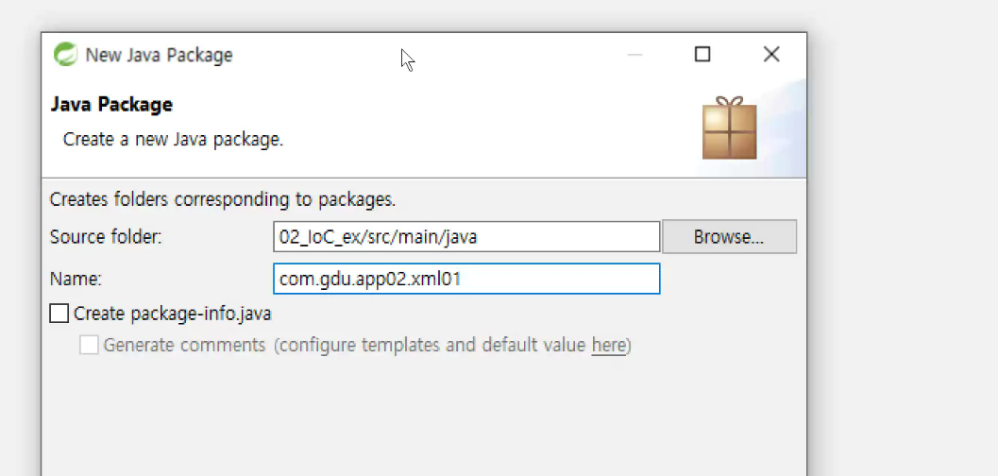
Task: Click the gift box package wizard icon
Action: (x=730, y=127)
